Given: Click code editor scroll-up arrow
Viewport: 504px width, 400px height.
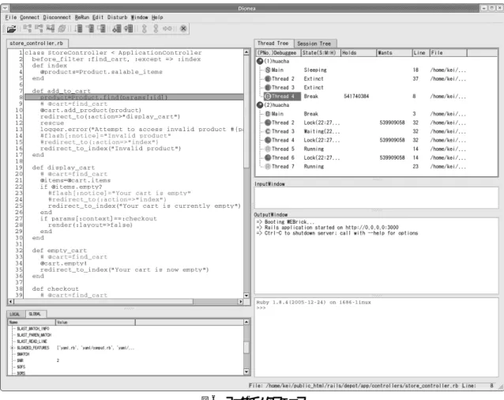Looking at the screenshot, I should tap(246, 52).
